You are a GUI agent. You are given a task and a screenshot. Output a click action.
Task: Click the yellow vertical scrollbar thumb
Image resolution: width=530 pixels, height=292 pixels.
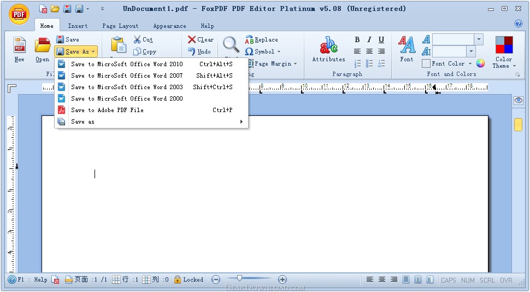pos(518,125)
